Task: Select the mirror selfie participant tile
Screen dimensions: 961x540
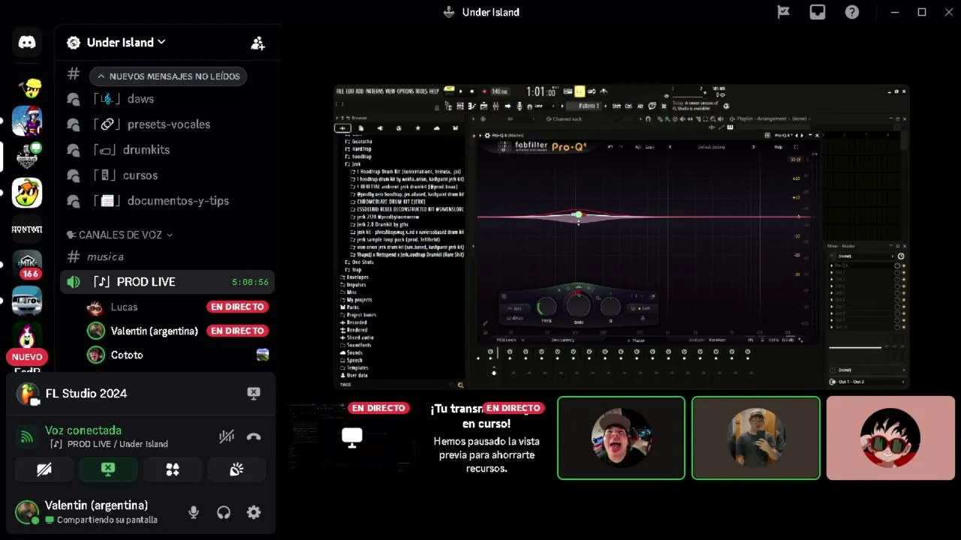Action: point(756,438)
